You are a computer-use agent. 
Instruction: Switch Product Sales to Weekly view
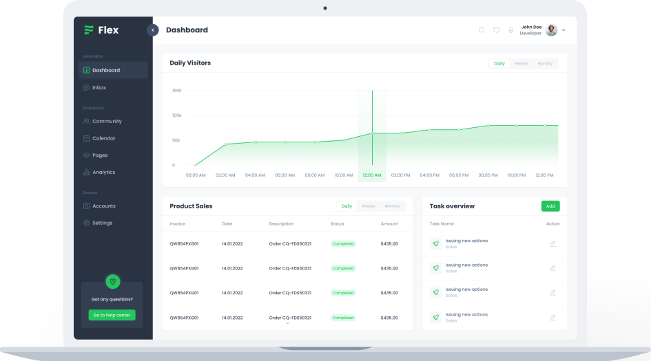[369, 206]
